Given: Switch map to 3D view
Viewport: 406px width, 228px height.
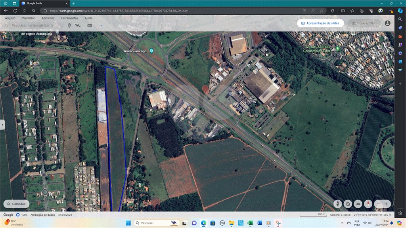Looking at the screenshot, I should (358, 204).
